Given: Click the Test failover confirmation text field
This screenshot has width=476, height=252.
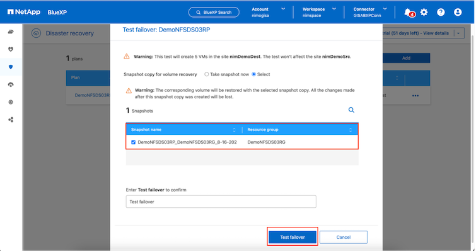Looking at the screenshot, I should click(x=221, y=202).
